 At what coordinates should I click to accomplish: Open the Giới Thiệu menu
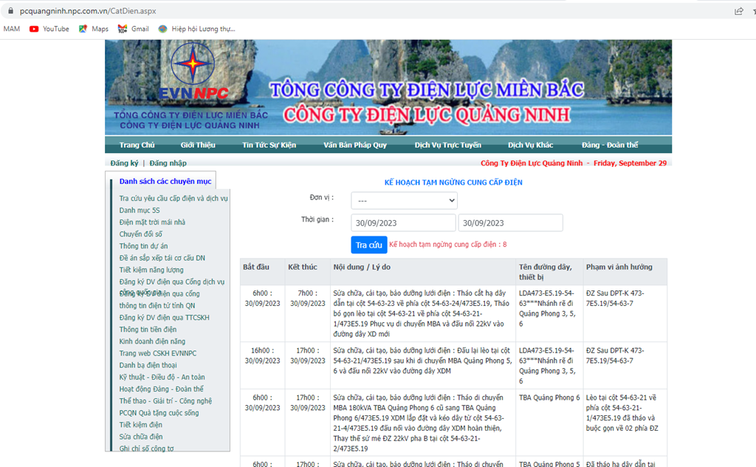click(x=198, y=146)
